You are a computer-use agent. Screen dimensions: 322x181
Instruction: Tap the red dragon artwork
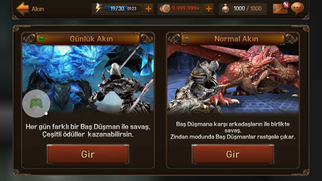[x=233, y=79]
